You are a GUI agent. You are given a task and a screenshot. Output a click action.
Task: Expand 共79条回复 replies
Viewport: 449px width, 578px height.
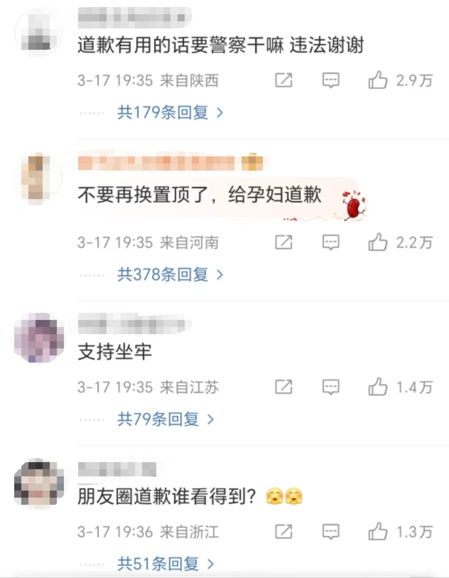click(166, 419)
